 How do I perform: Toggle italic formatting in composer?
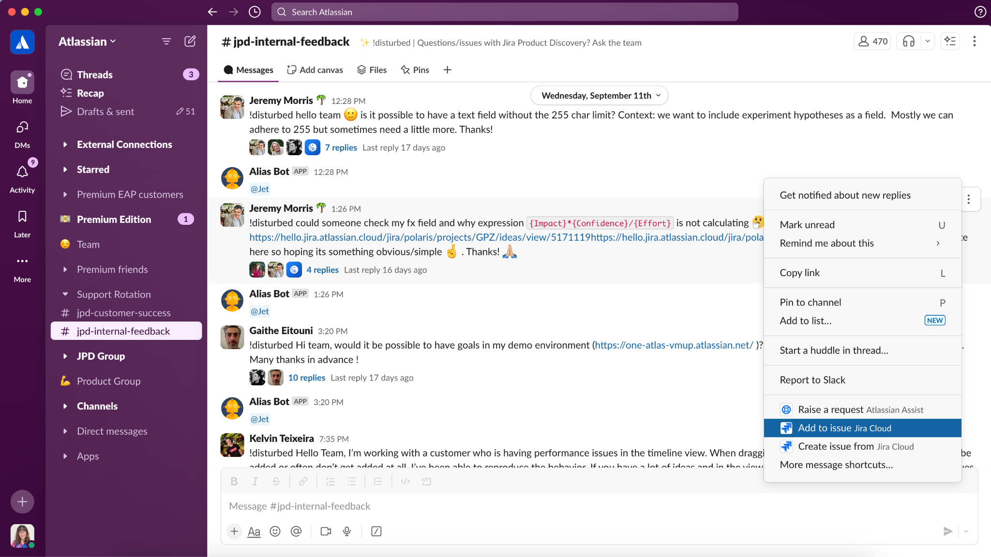(255, 481)
